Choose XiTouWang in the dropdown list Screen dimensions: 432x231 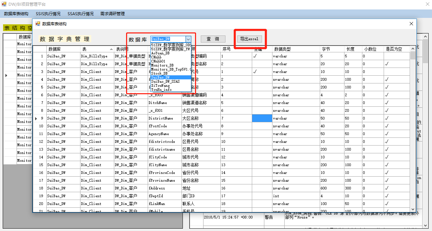[x=171, y=85]
